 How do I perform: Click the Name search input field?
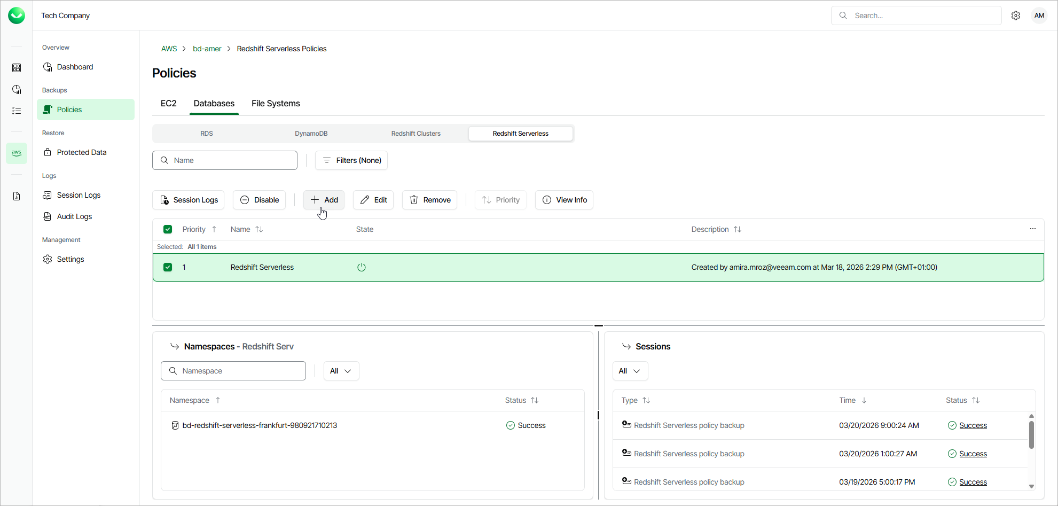(225, 160)
